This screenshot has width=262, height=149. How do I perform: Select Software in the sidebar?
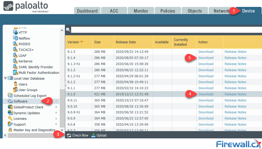pyautogui.click(x=21, y=101)
